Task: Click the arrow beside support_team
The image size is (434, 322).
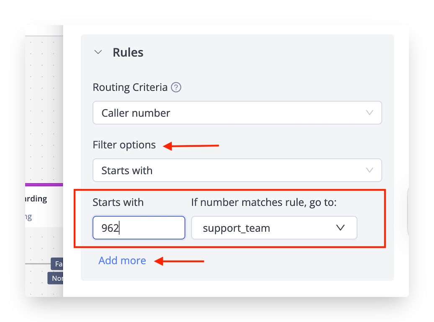Action: tap(341, 228)
